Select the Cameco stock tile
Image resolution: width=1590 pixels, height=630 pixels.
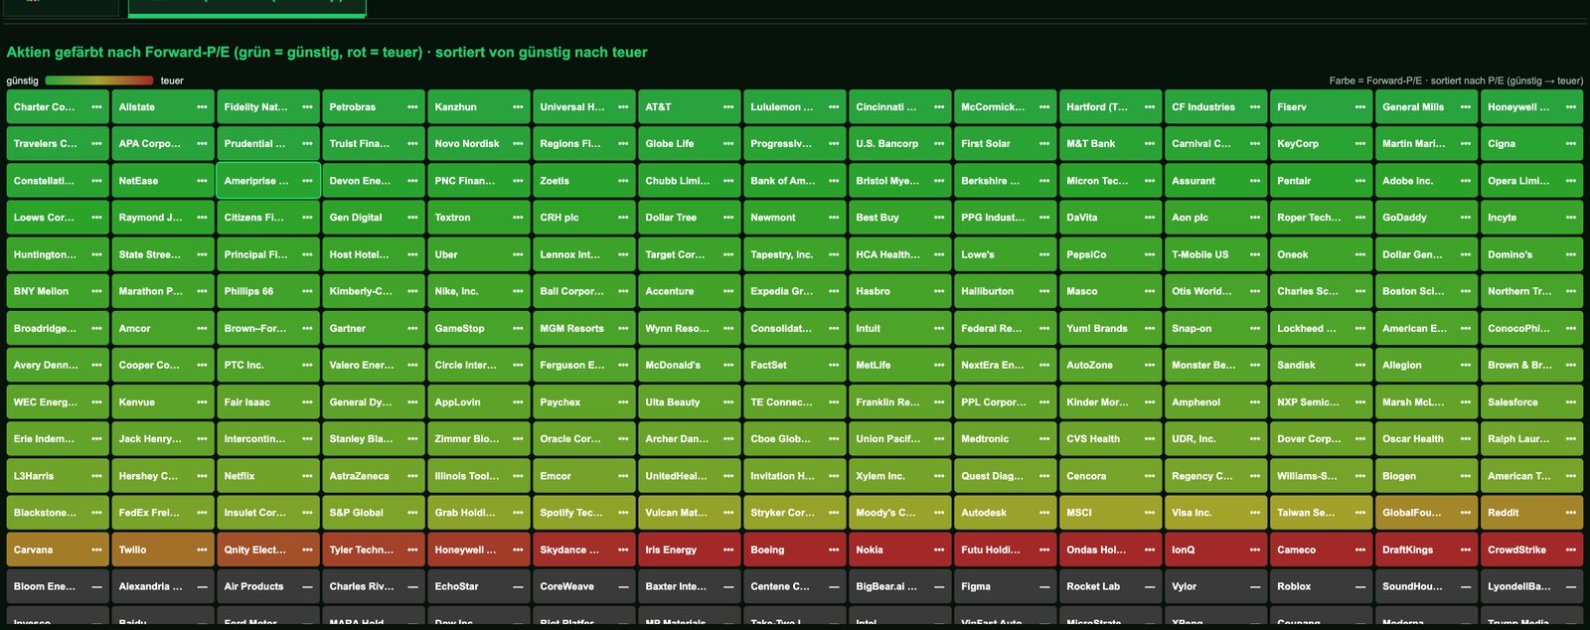tap(1320, 550)
